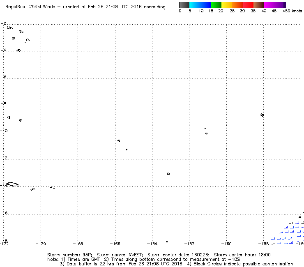Viewport: 304px width, 267px height.
Task: Click the '-10' latitude axis label
Action: [4, 131]
